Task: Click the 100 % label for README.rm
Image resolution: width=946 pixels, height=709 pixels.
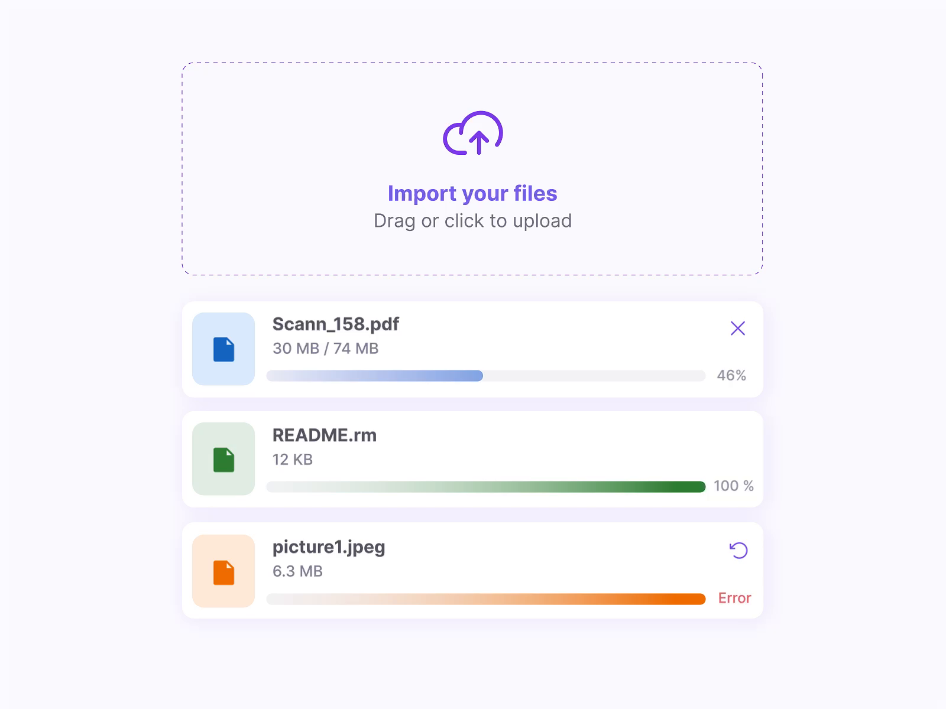Action: (x=734, y=486)
